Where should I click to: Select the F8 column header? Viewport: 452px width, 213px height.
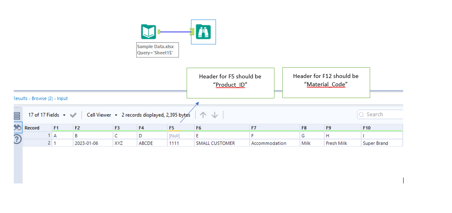312,128
